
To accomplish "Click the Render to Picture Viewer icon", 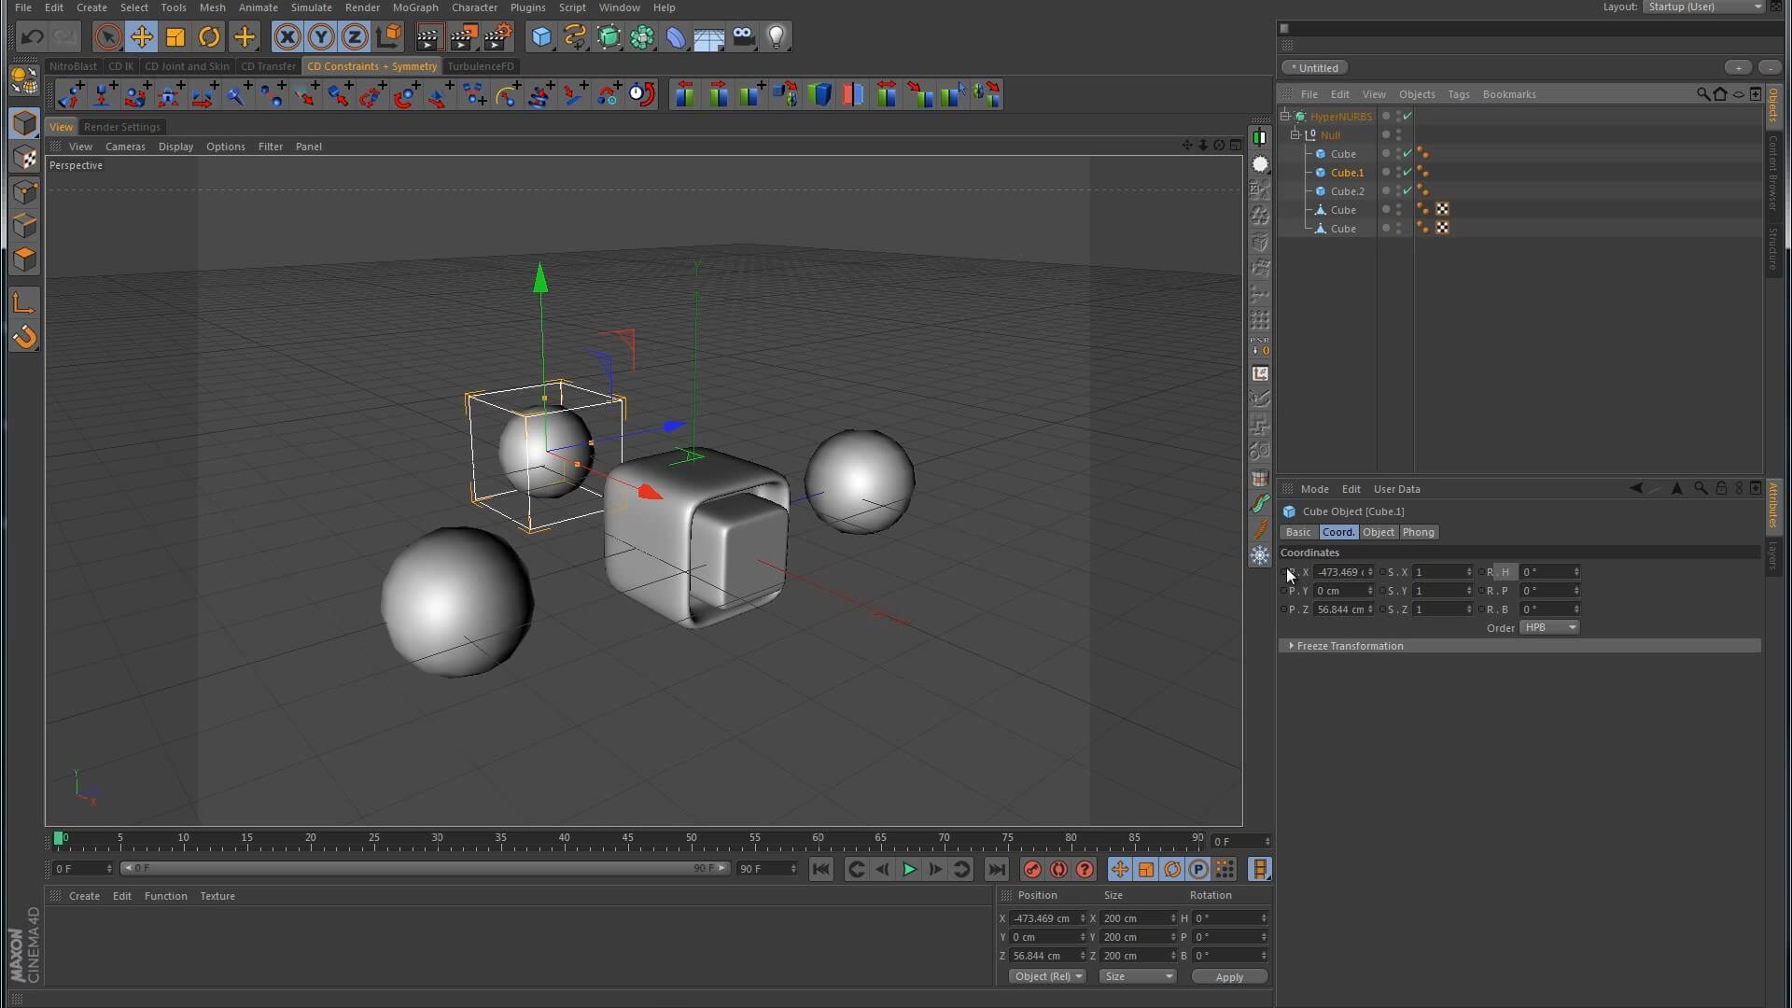I will (463, 36).
